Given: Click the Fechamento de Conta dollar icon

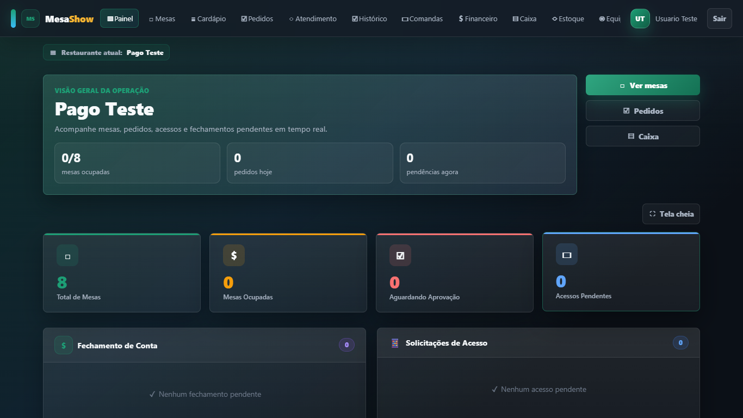Looking at the screenshot, I should pyautogui.click(x=64, y=346).
